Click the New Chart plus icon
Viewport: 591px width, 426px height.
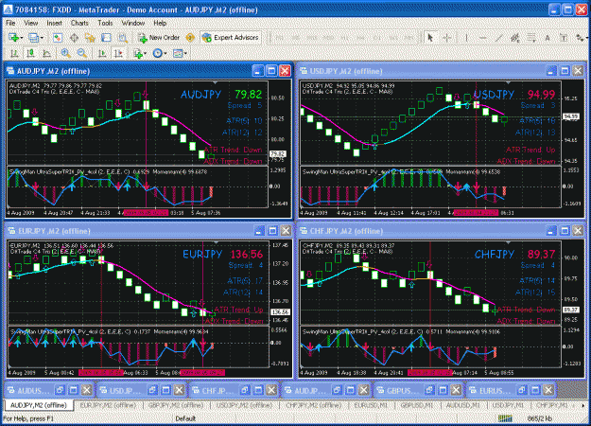tap(13, 38)
